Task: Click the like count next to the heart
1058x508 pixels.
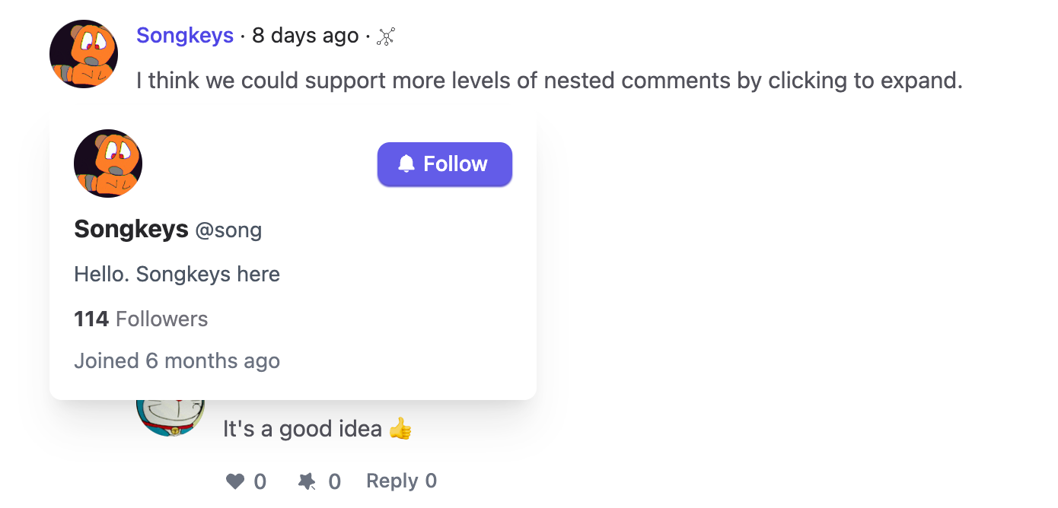Action: tap(260, 481)
